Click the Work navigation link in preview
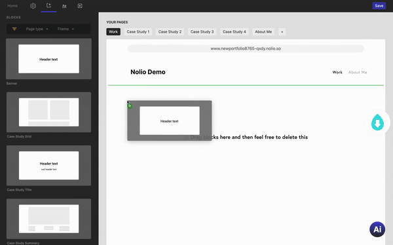The image size is (393, 245). [337, 72]
